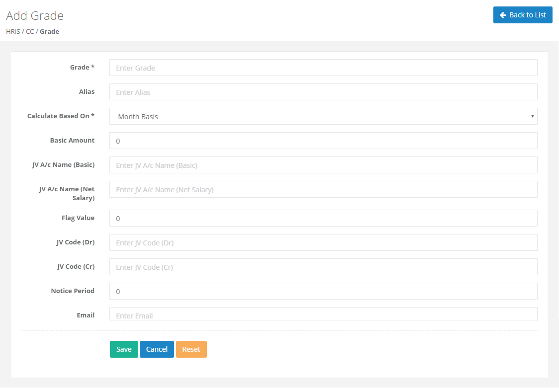
Task: Select the Enter Email field
Action: tap(323, 314)
